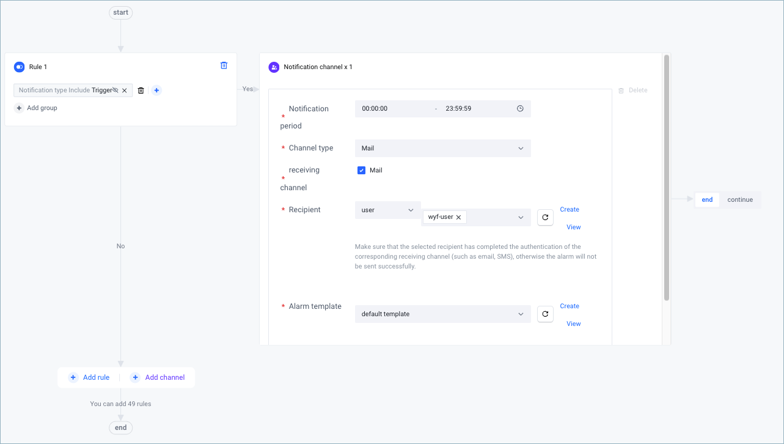This screenshot has height=444, width=784.
Task: Remove wyf-user recipient tag
Action: (458, 217)
